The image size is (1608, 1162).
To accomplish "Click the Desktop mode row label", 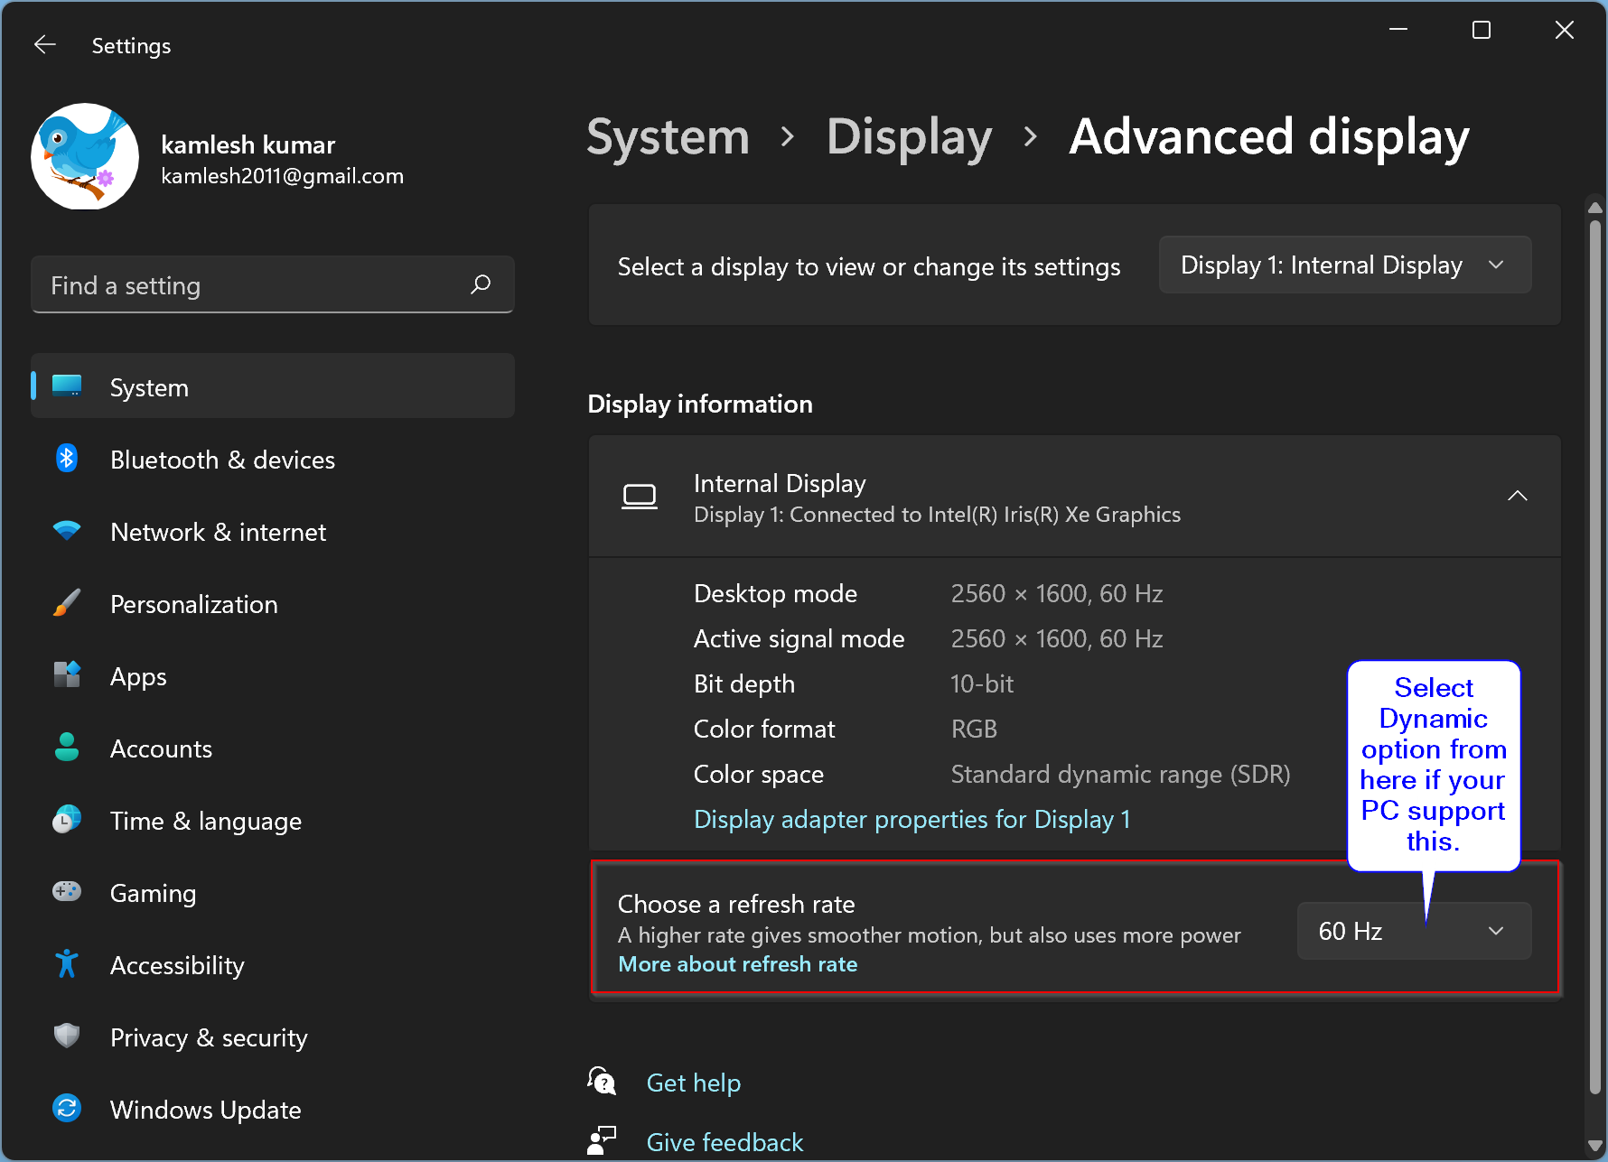I will [x=776, y=593].
